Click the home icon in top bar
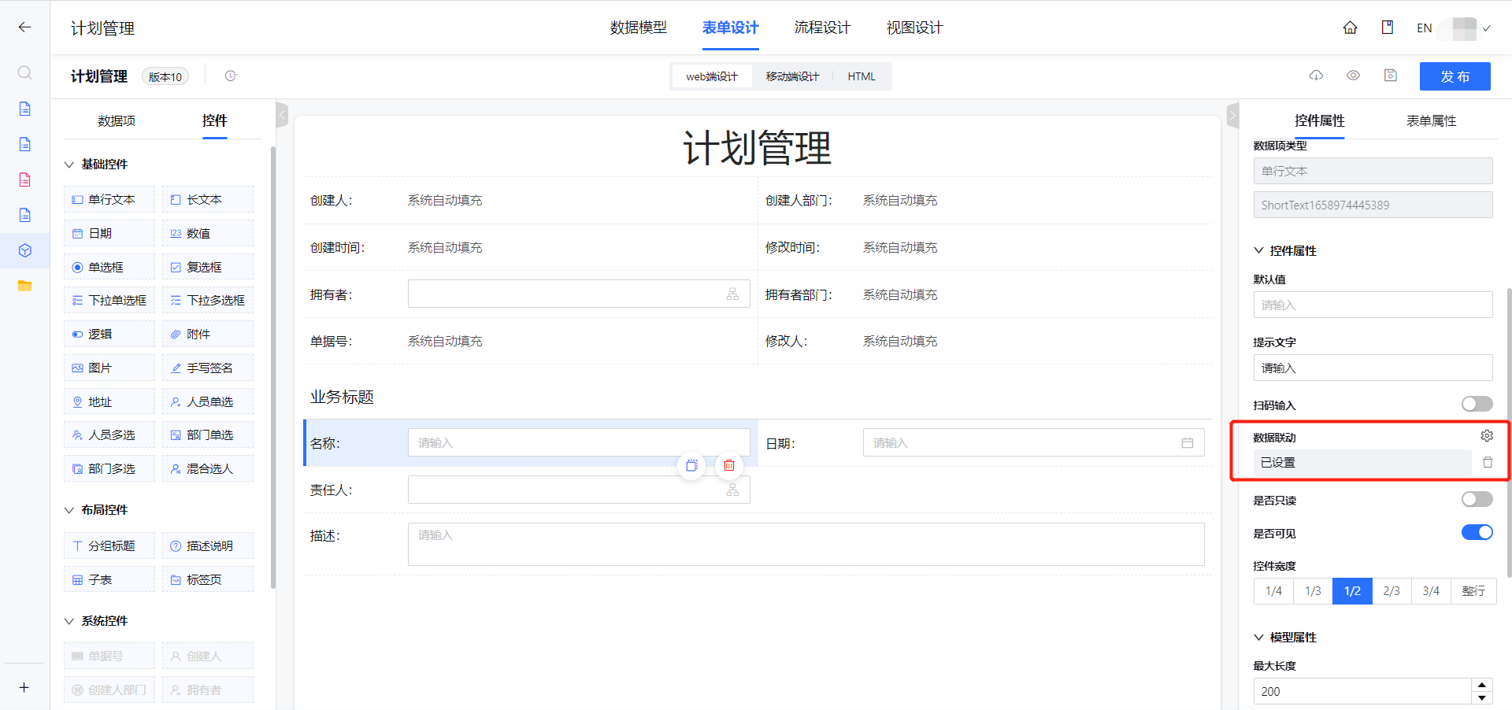Screen dimensions: 1512x710 1350,28
